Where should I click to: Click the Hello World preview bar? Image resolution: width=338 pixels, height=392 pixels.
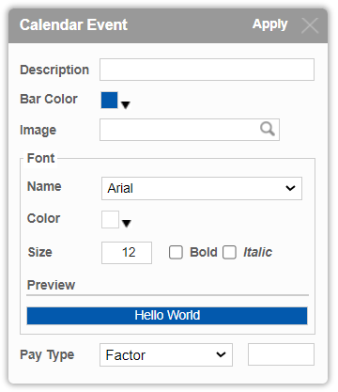(x=167, y=316)
